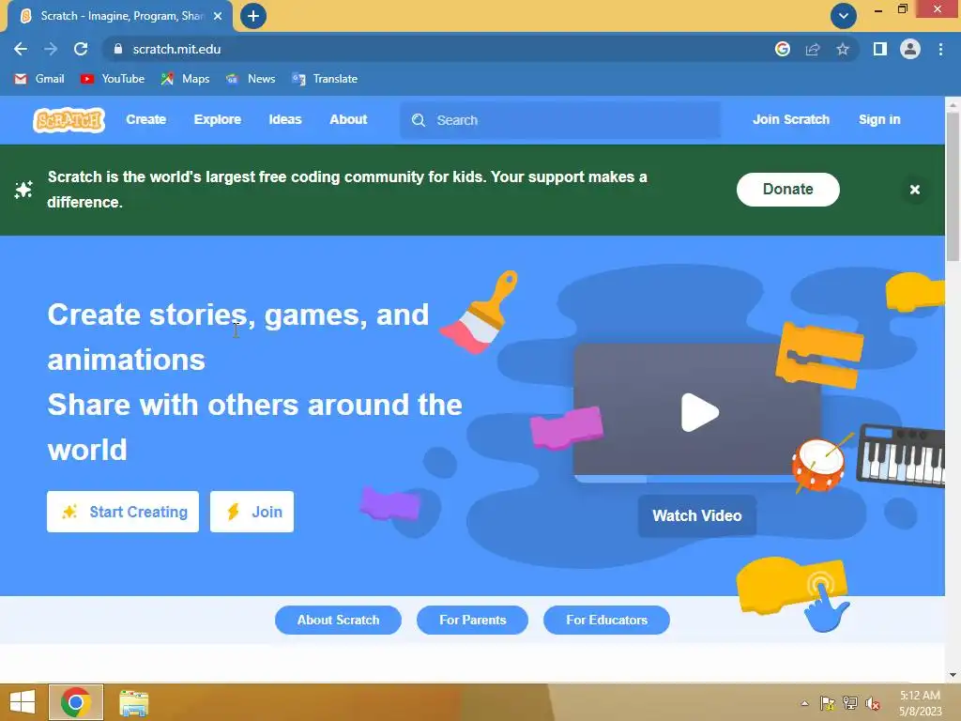The image size is (961, 721).
Task: Open a new tab with the plus button
Action: click(x=253, y=16)
